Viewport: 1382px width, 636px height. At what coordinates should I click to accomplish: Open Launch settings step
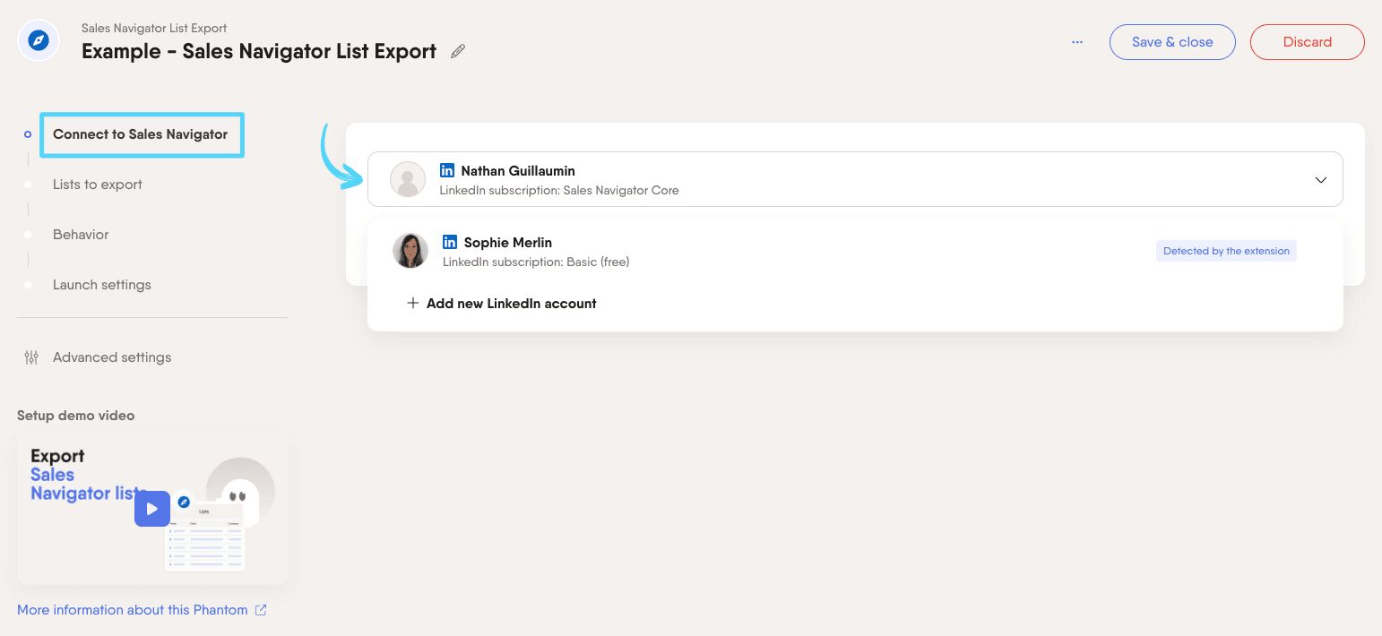[x=102, y=285]
